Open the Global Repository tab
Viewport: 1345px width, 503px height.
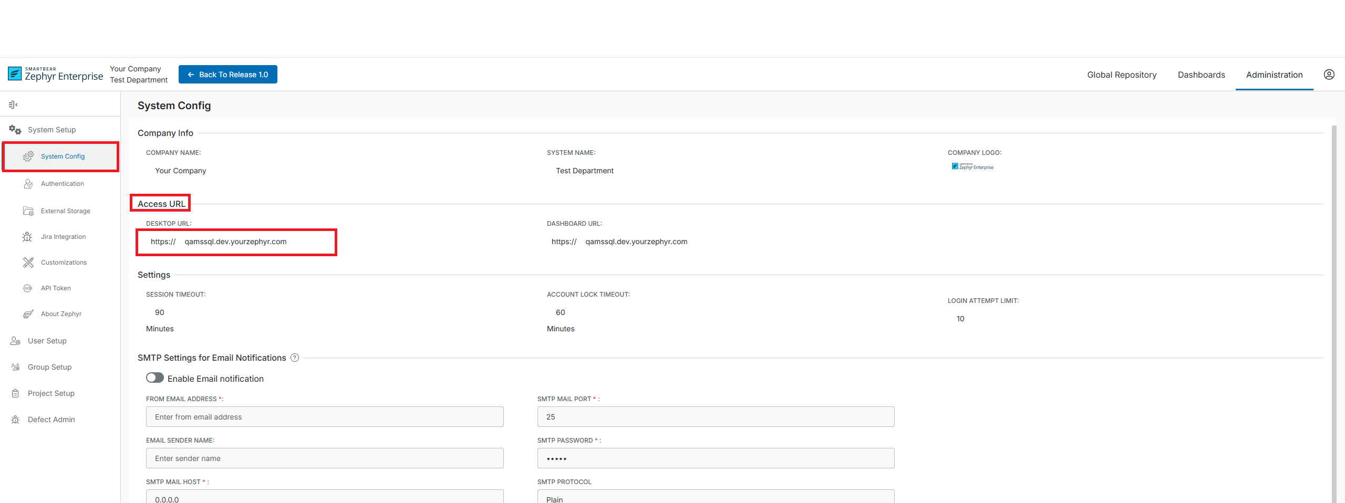[1122, 75]
